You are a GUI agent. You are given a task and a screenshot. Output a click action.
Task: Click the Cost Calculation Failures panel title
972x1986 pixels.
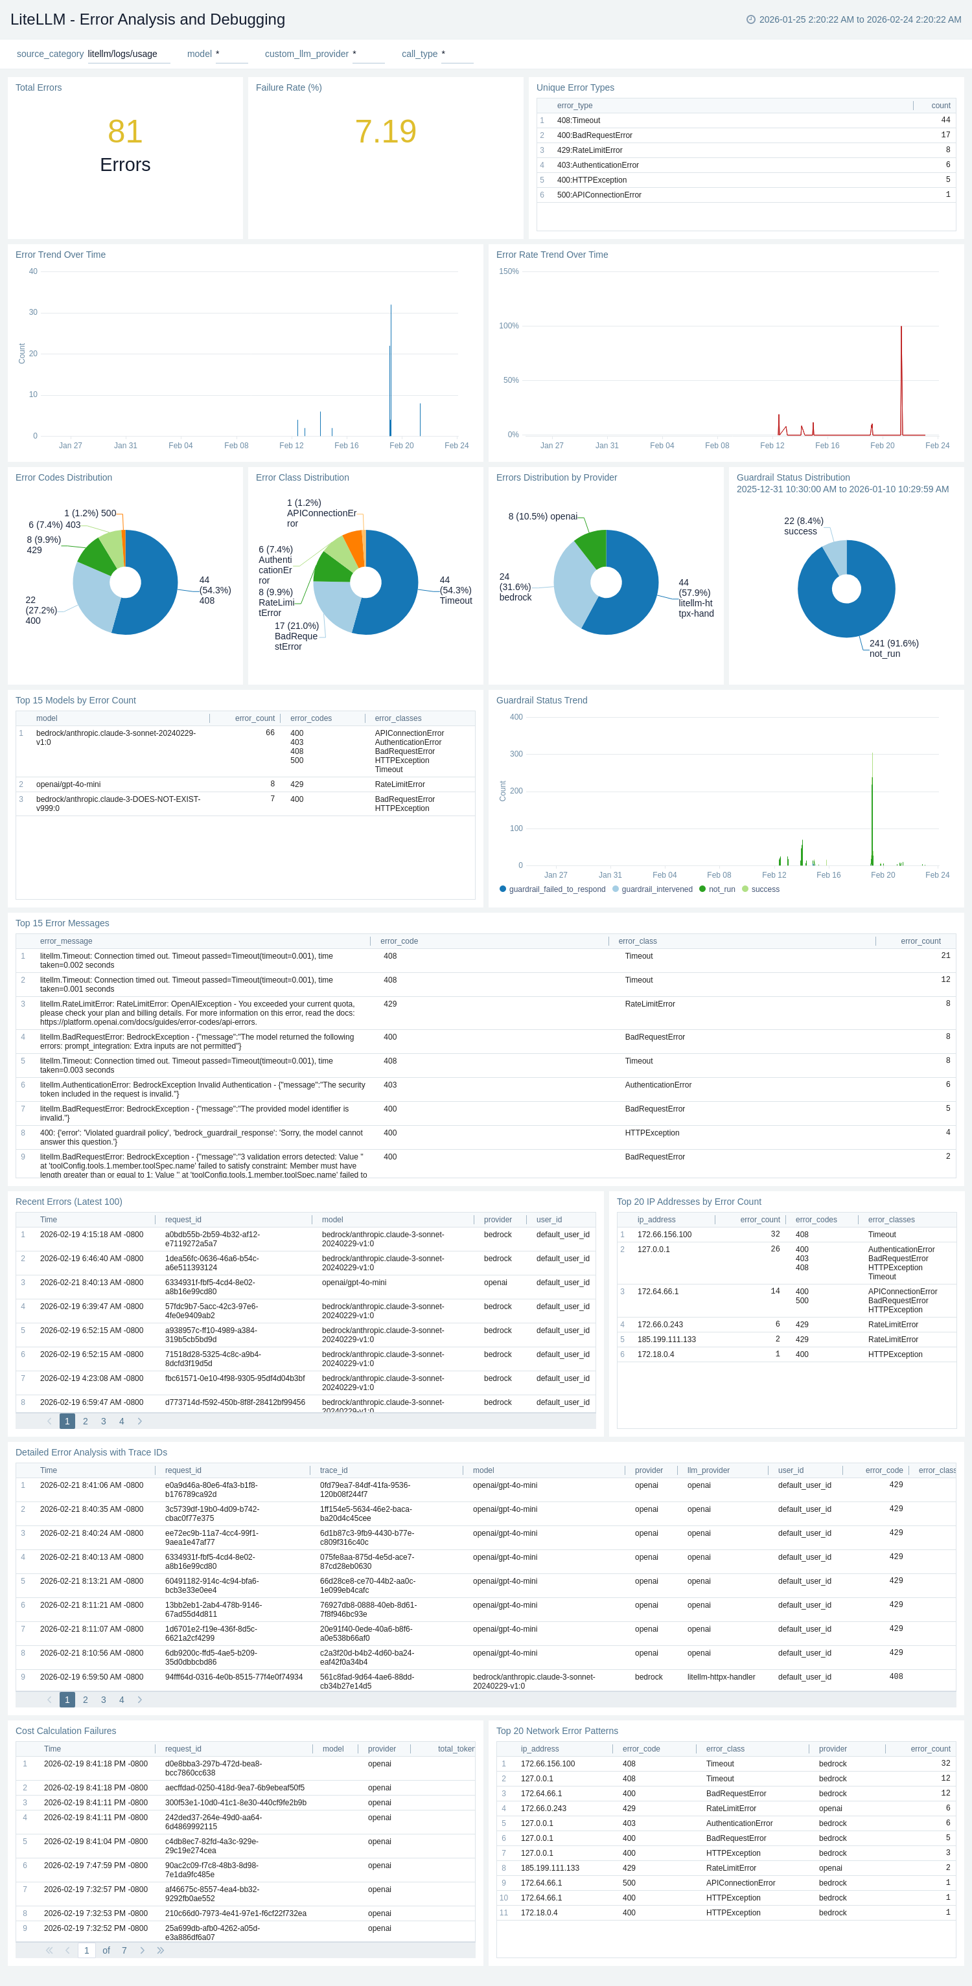point(65,1731)
